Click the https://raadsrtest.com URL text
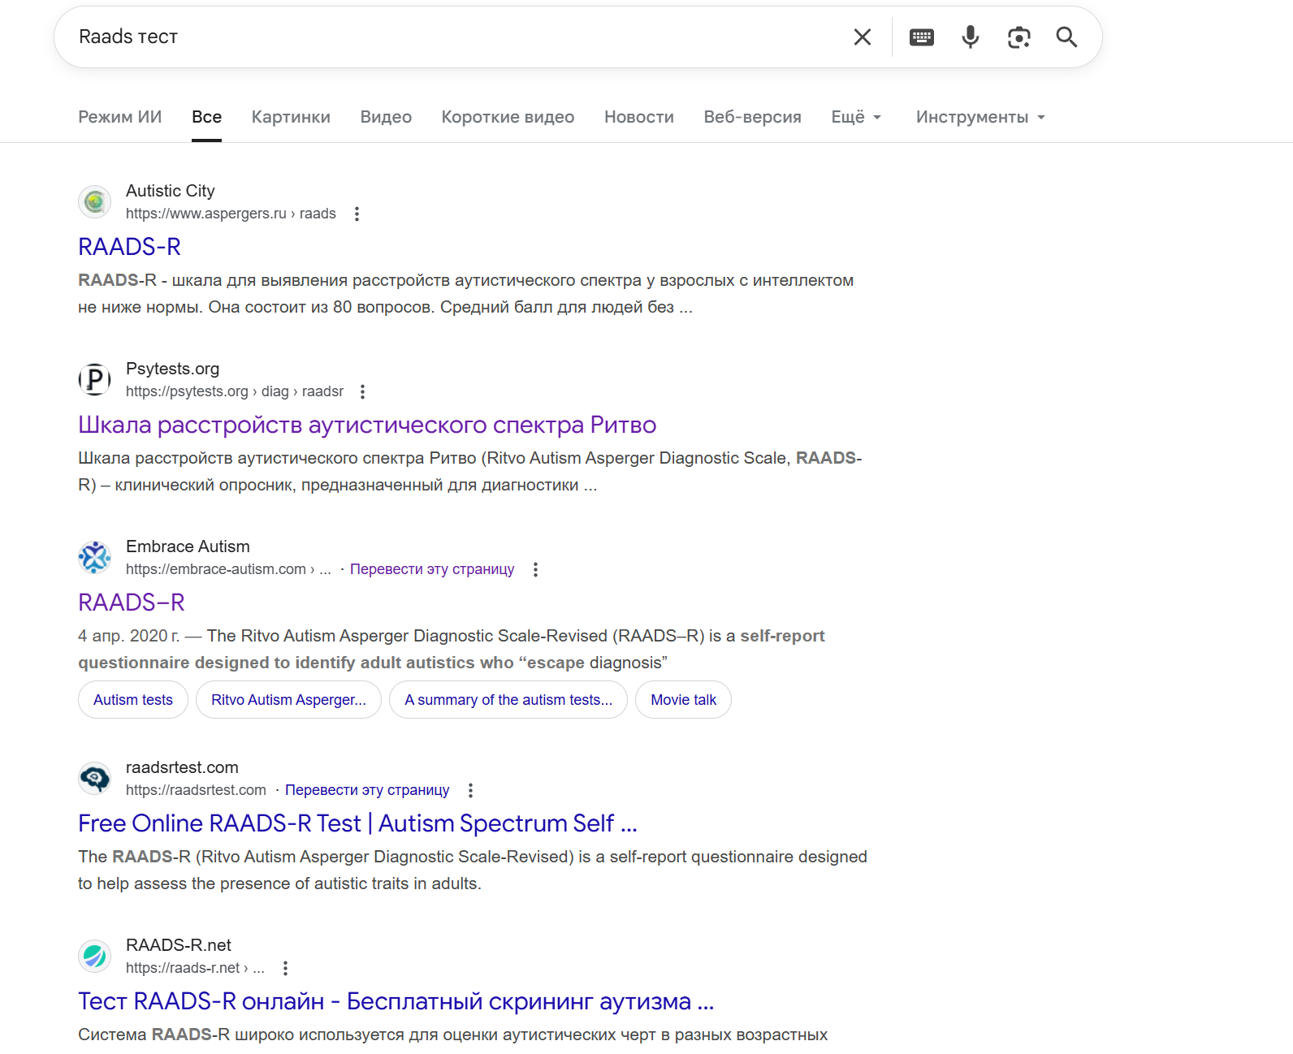Screen dimensions: 1293x1054 pyautogui.click(x=196, y=790)
